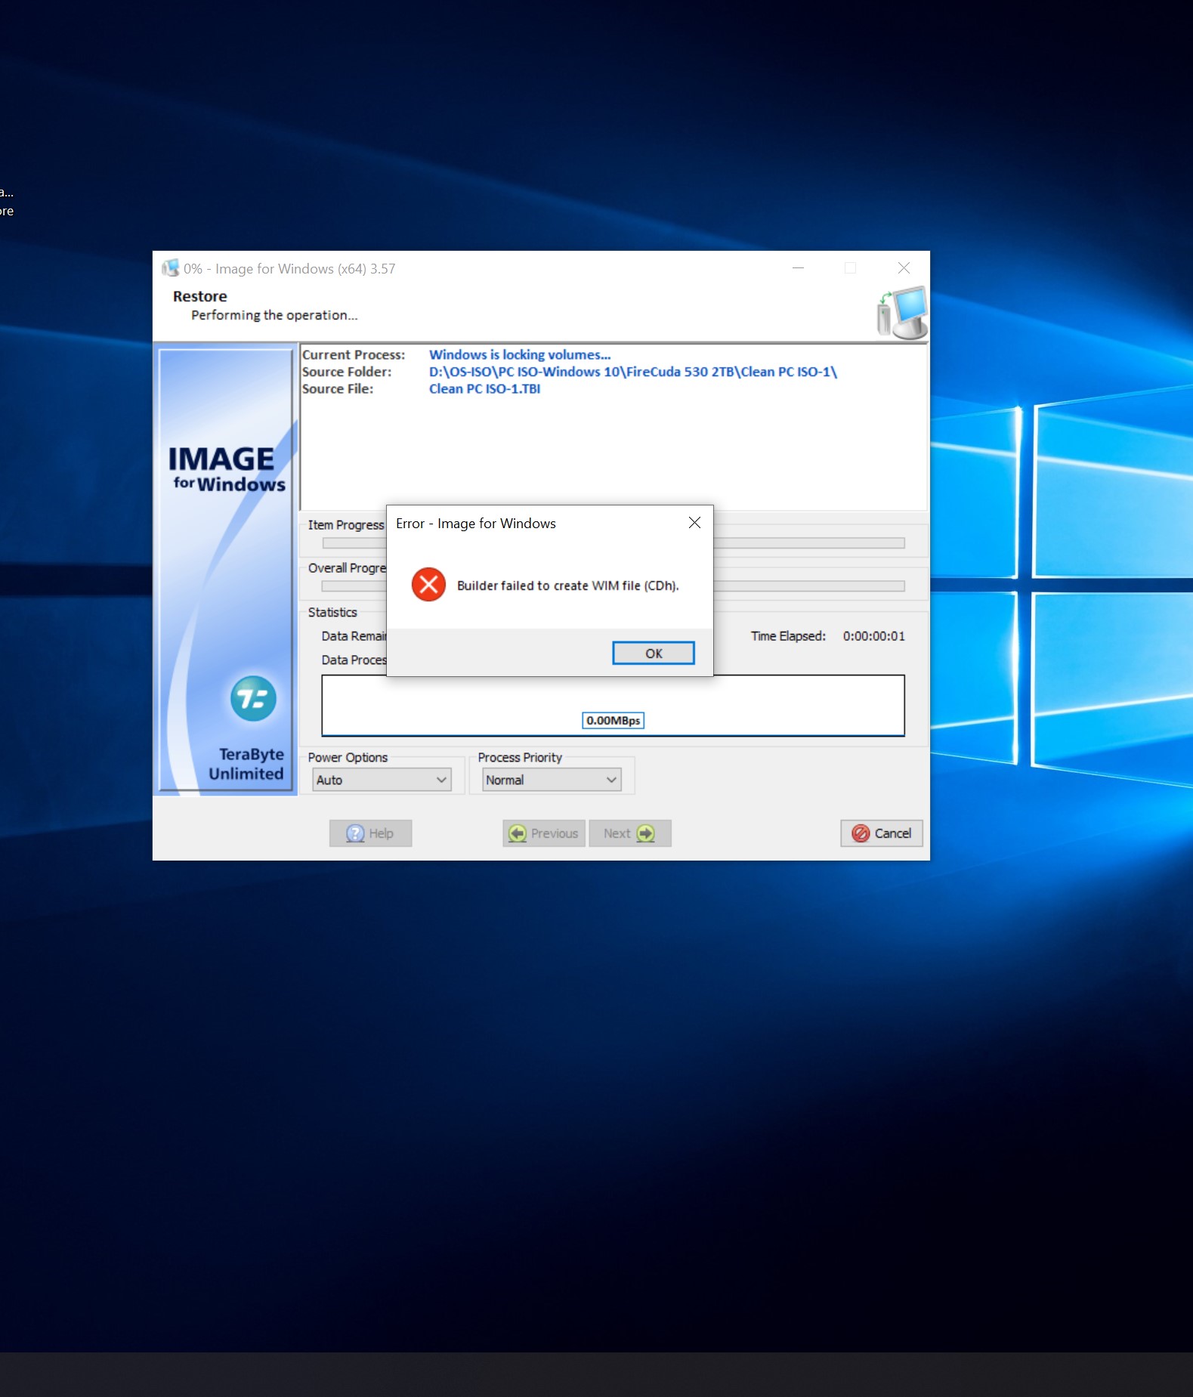1193x1397 pixels.
Task: Click the source folder path text
Action: (x=633, y=372)
